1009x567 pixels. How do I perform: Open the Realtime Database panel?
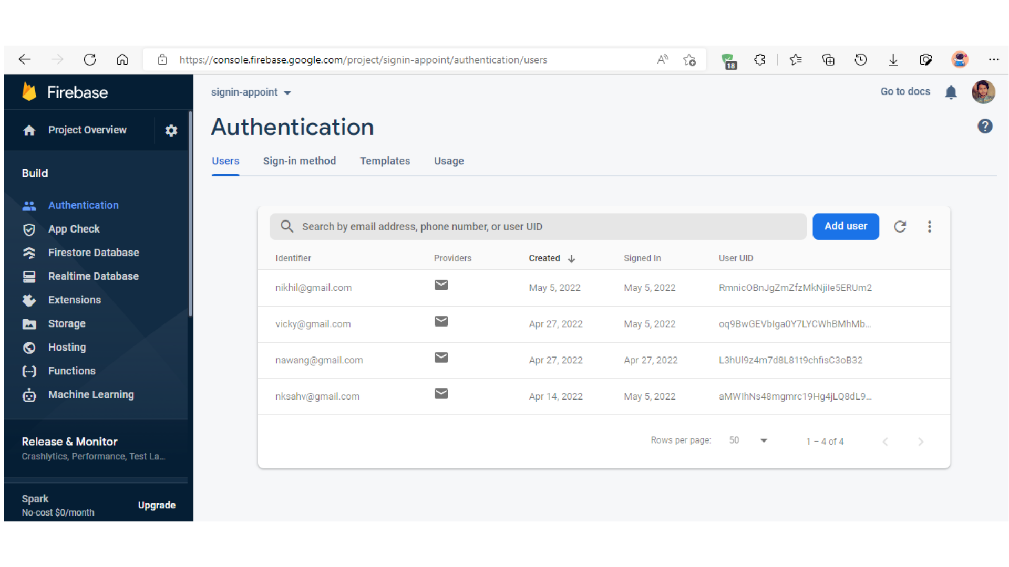93,276
